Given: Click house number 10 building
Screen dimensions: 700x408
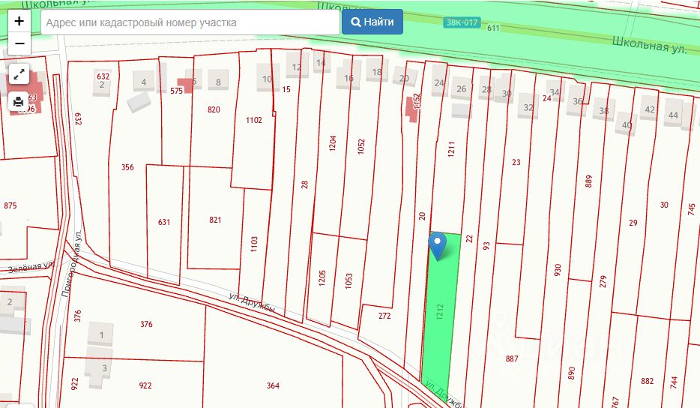Looking at the screenshot, I should (268, 78).
